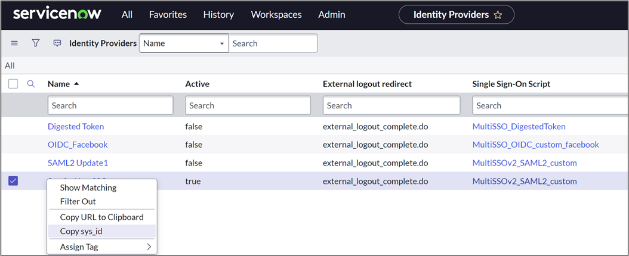
Task: Open the MultiSSO_OIDC_custom_facebook script link
Action: [x=535, y=145]
